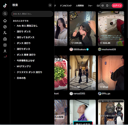Select suggestion "ダンス 簡単 流行り"
Viewport: 128px width, 125px height.
pos(26,55)
